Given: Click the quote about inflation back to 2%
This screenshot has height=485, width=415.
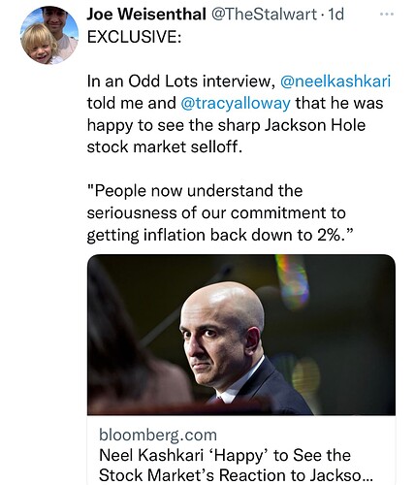Looking at the screenshot, I should click(x=218, y=212).
